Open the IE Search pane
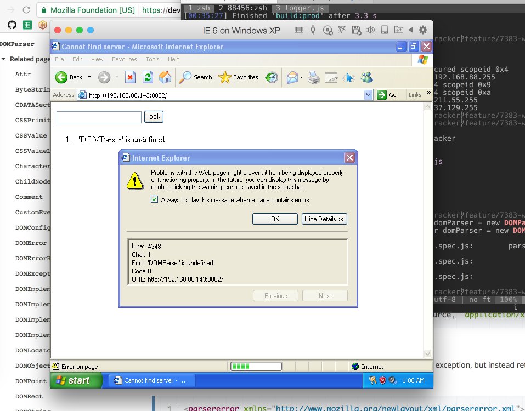Screen dimensions: 525x411 point(195,77)
